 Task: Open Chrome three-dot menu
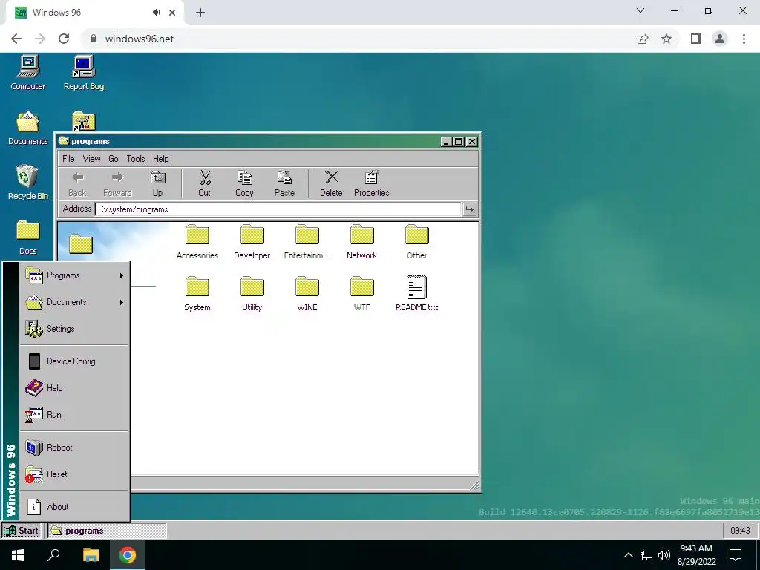click(x=744, y=39)
